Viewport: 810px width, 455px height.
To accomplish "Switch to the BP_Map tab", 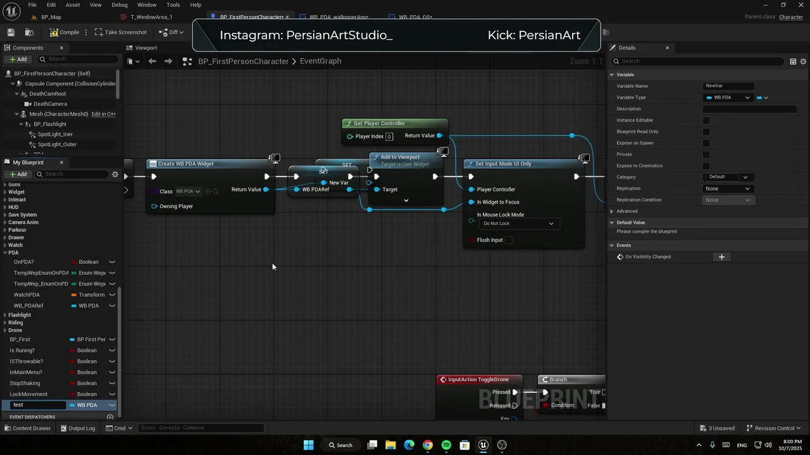I will pos(51,17).
